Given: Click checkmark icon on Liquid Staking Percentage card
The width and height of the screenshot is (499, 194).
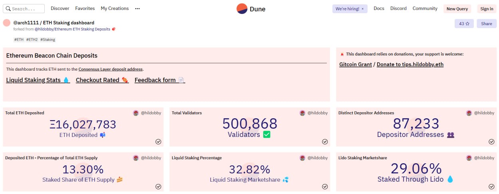Looking at the screenshot, I should 325,186.
